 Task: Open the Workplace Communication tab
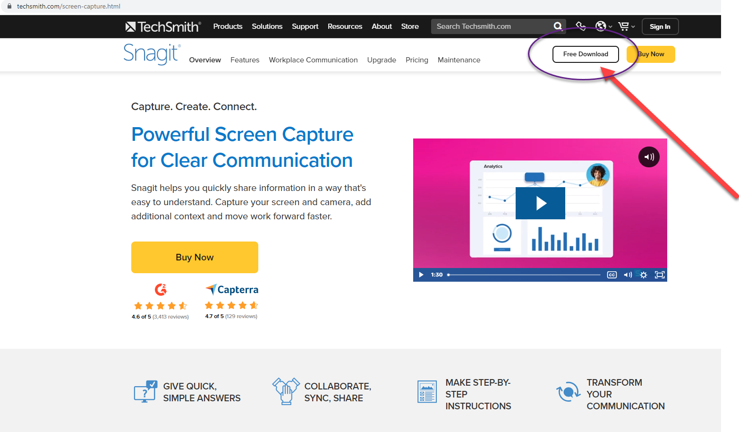pyautogui.click(x=314, y=60)
